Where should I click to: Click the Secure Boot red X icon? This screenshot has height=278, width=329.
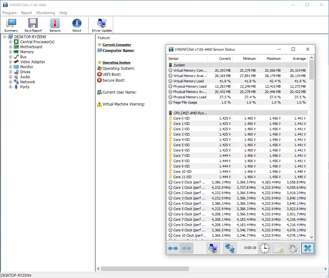pyautogui.click(x=99, y=80)
